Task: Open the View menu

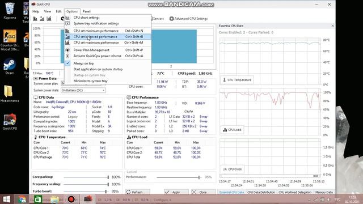Action: (x=48, y=11)
